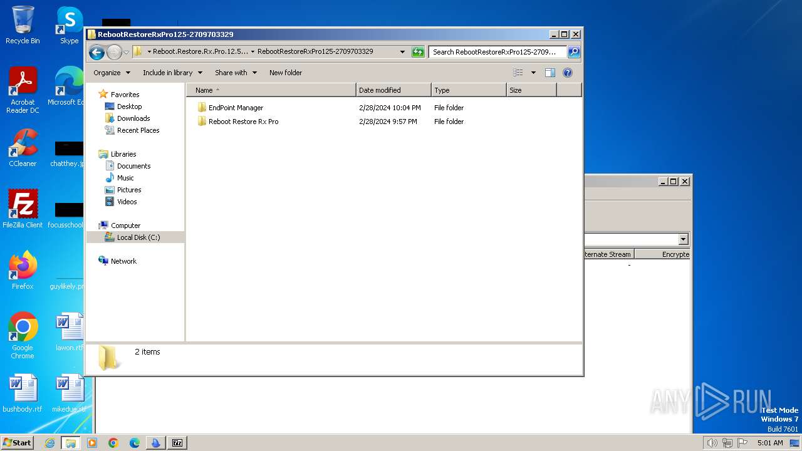
Task: Click the Acrobat Reader DC desktop icon
Action: (x=23, y=90)
